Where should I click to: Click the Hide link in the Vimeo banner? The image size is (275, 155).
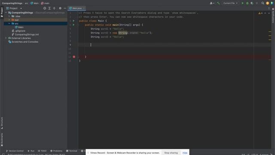185,153
